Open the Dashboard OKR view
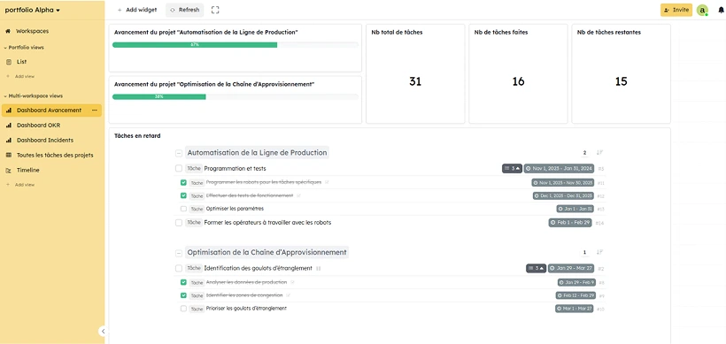726x344 pixels. [x=38, y=126]
